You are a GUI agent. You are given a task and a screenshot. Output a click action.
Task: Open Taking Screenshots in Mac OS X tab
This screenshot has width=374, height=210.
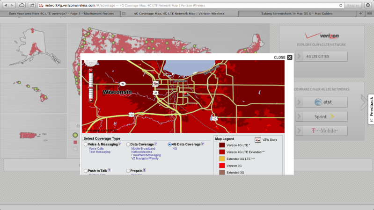[x=297, y=14]
